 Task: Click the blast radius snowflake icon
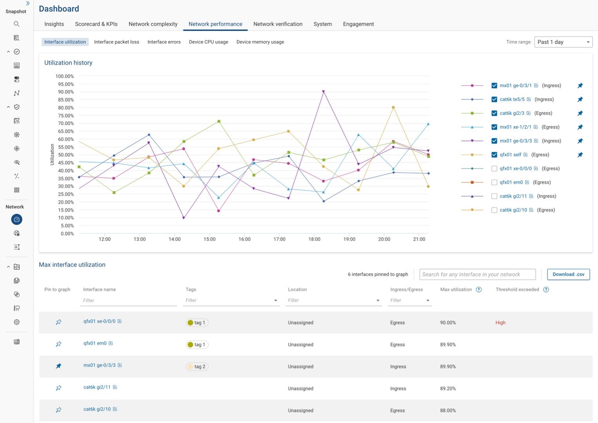pos(16,134)
